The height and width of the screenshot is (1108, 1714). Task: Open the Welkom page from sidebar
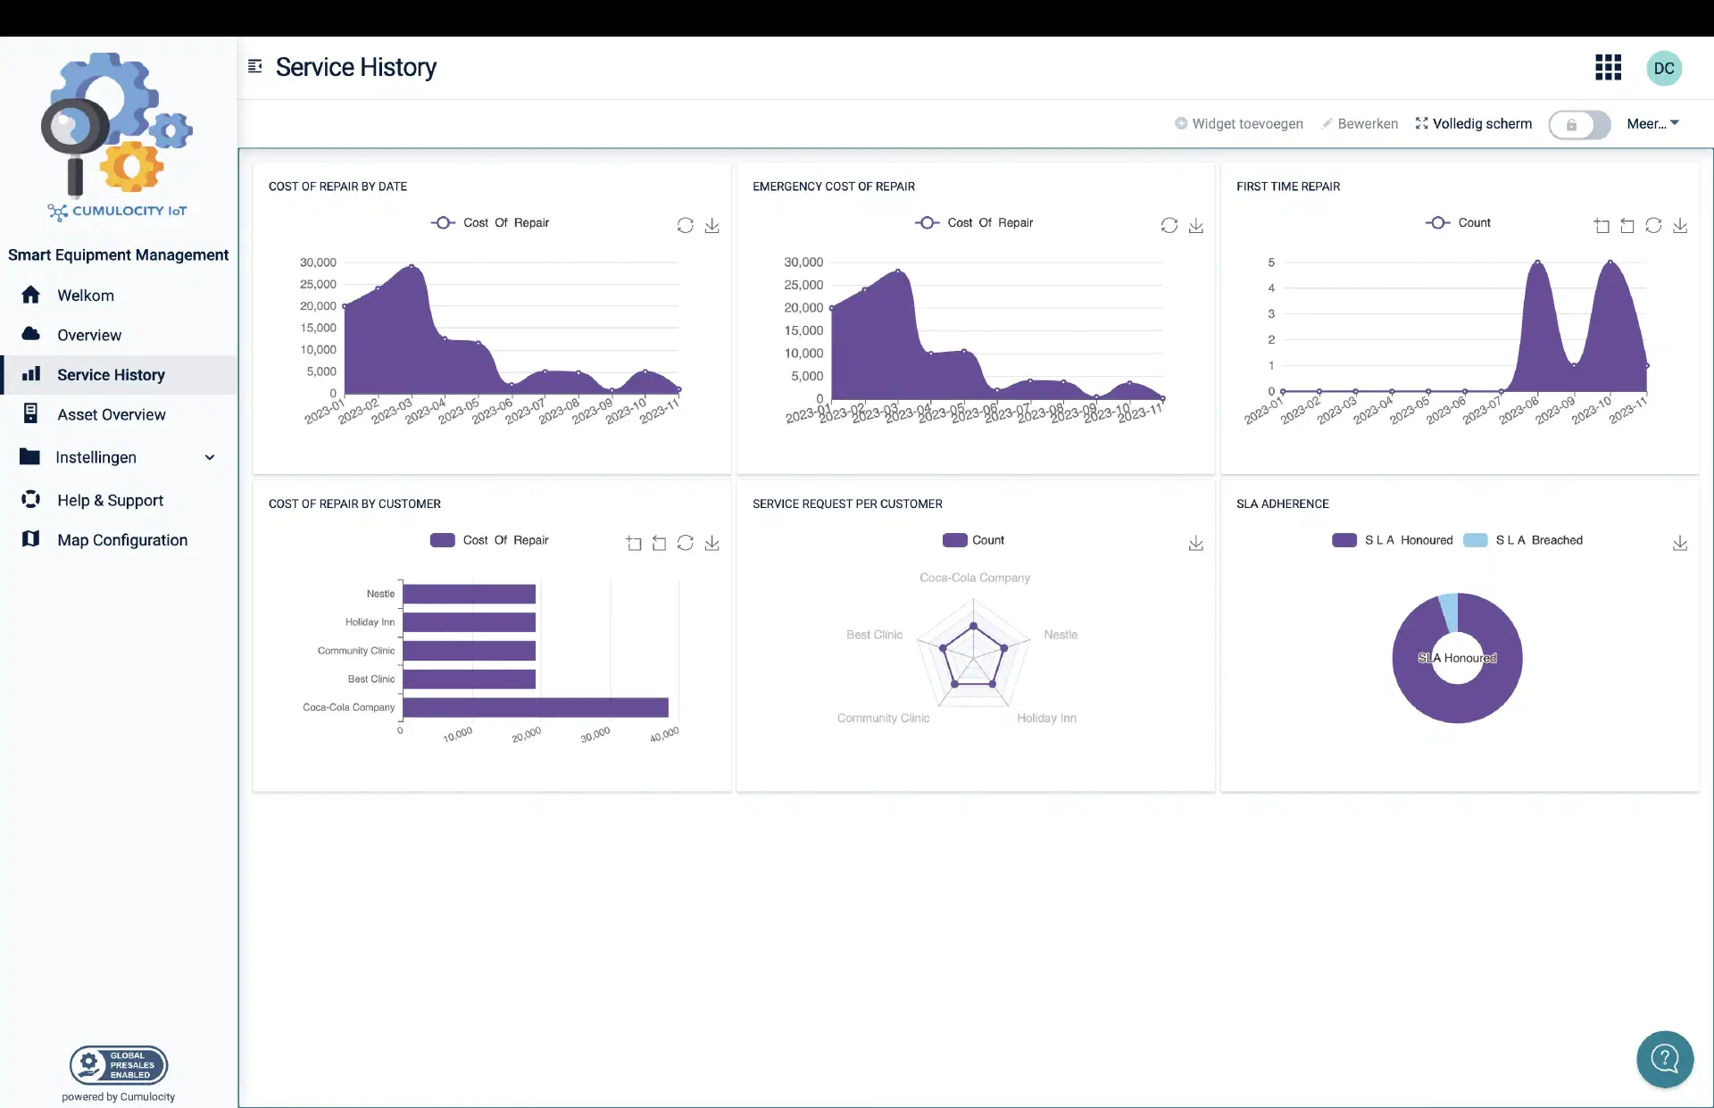(86, 295)
